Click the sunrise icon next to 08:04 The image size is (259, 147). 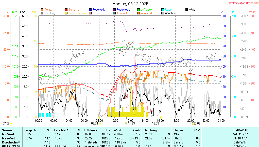[100, 123]
